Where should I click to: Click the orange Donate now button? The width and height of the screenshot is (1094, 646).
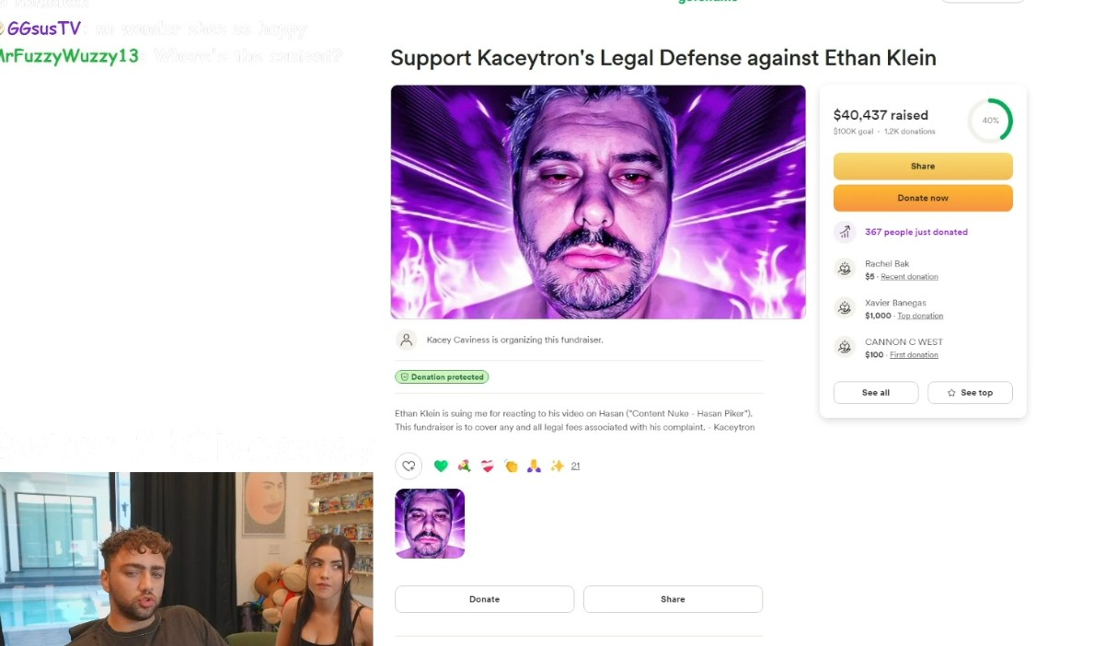point(922,198)
